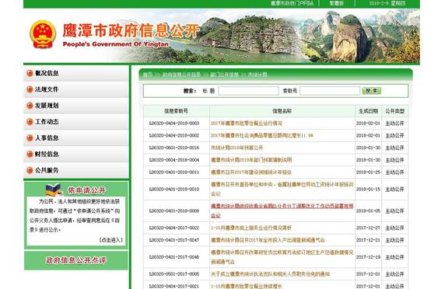Open the 工作动态 sidebar section
This screenshot has height=289, width=431.
point(47,122)
